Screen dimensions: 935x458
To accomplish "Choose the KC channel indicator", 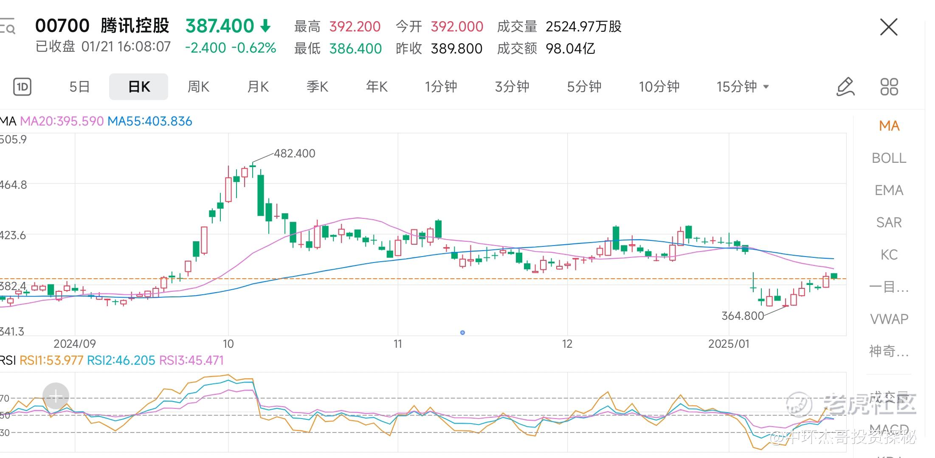I will pos(889,255).
